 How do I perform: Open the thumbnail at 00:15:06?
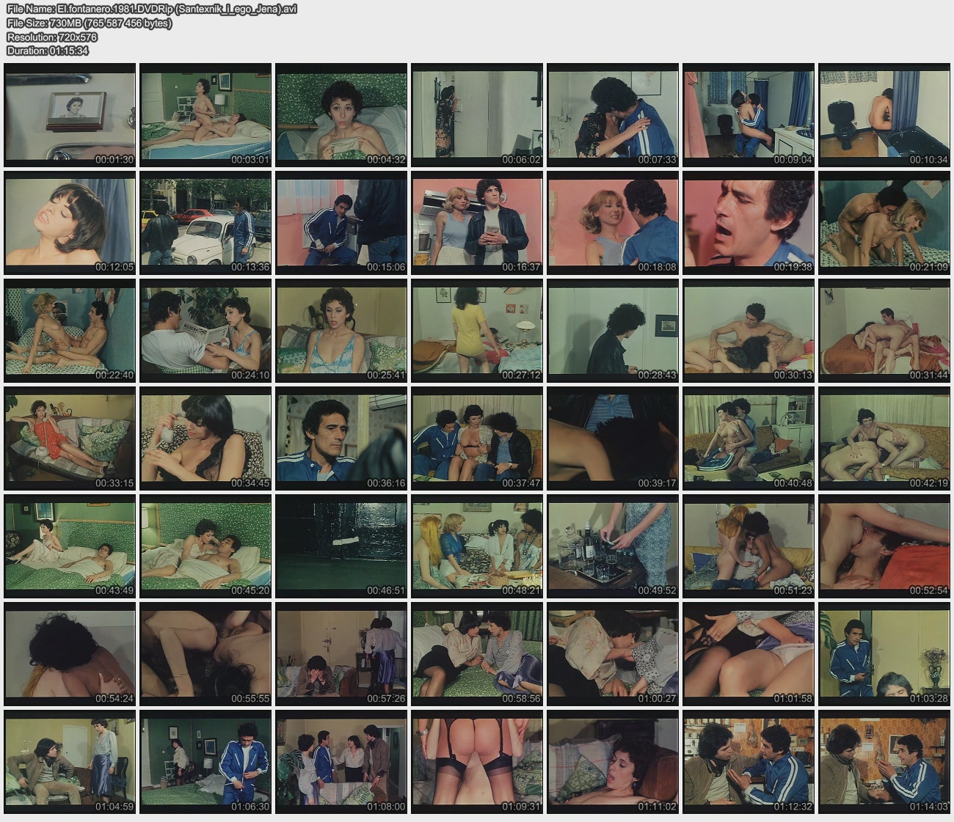point(341,223)
